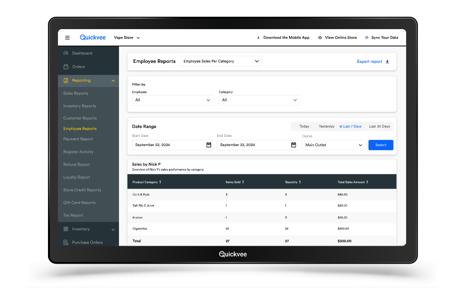466x290 pixels.
Task: Sort by Total Sales Amount column
Action: pyautogui.click(x=353, y=182)
